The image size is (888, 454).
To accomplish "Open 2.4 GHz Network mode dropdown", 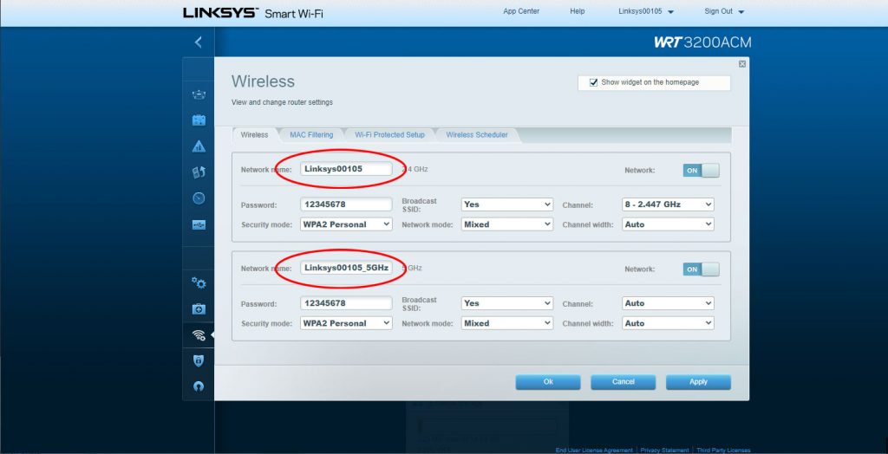I will tap(506, 224).
